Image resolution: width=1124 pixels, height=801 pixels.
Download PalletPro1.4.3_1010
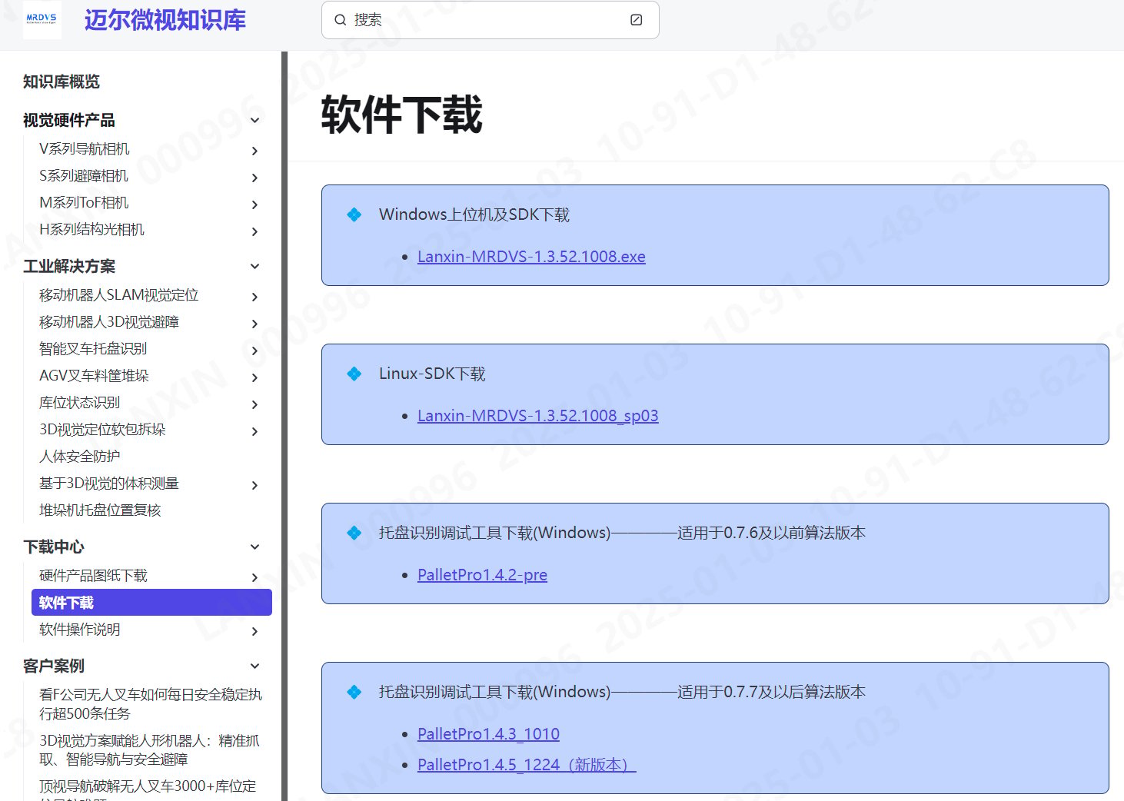click(x=488, y=734)
